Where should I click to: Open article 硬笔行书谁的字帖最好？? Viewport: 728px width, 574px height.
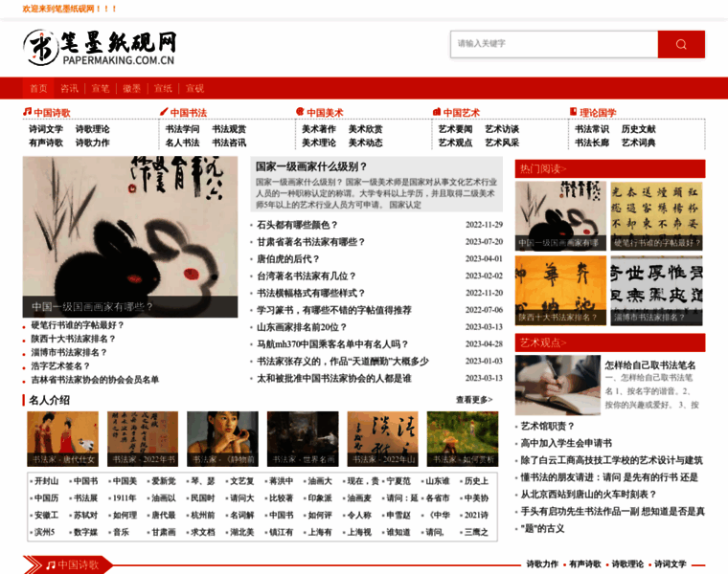coord(78,325)
